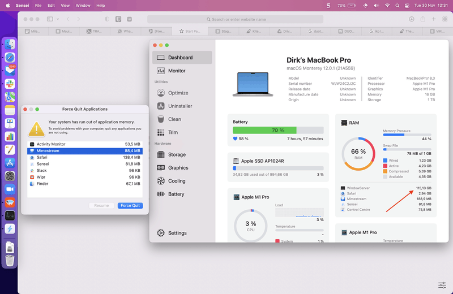Go forward in Safari
Viewport: 453px width, 294px height.
click(79, 19)
